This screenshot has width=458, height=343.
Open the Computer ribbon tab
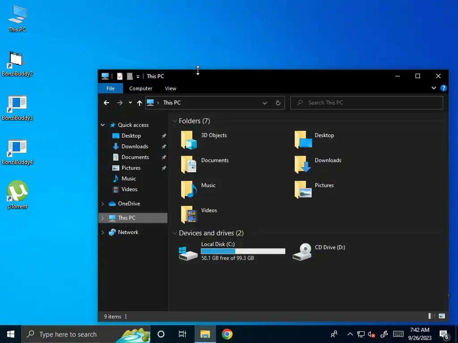141,88
